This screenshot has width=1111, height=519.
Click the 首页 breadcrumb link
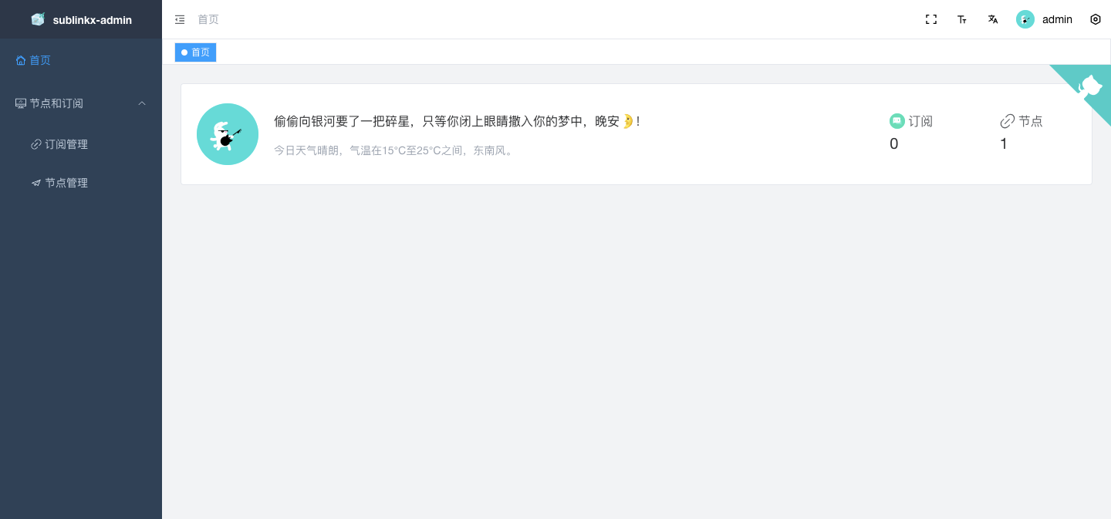[208, 19]
